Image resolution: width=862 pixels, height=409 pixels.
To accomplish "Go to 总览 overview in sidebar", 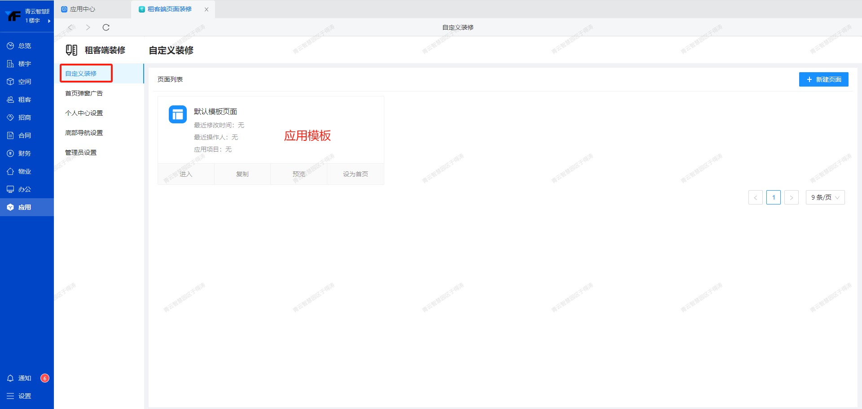I will (x=19, y=46).
